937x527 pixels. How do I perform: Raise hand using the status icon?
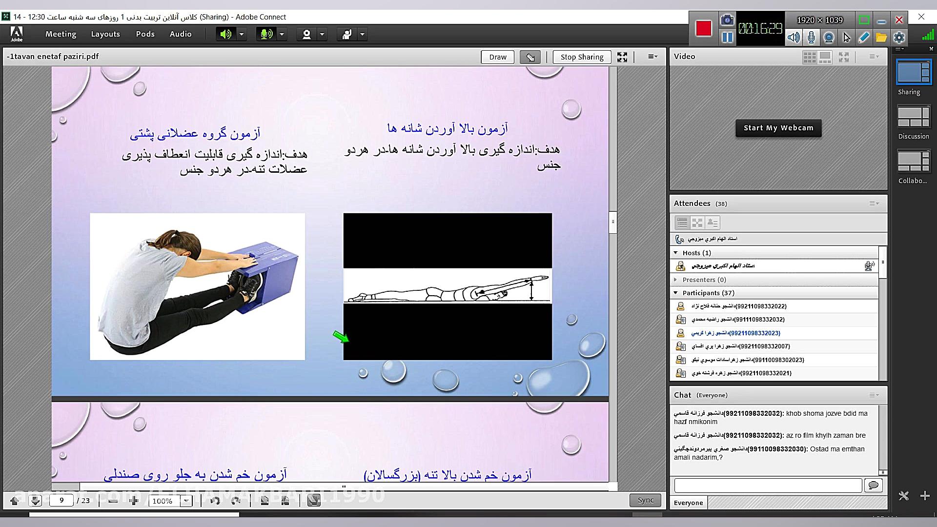pos(347,34)
